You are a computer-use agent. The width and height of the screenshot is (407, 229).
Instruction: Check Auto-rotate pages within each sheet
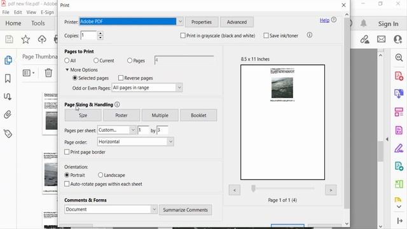tap(67, 184)
